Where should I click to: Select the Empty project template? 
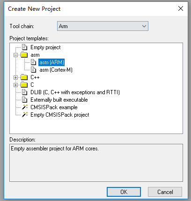coord(45,47)
